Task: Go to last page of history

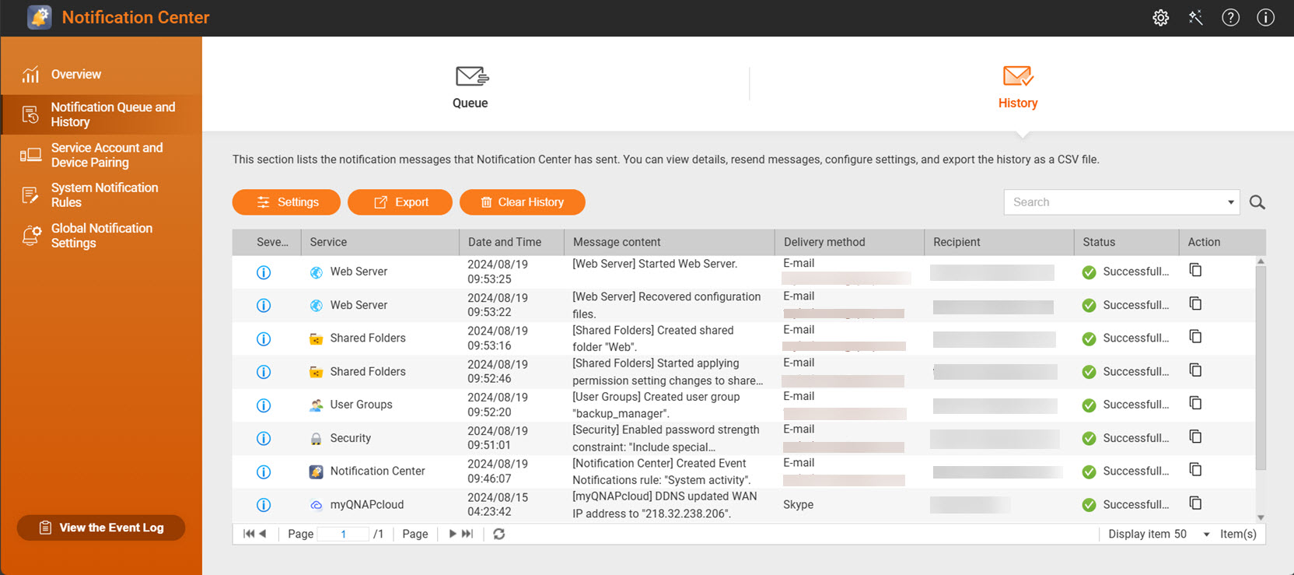Action: [467, 534]
